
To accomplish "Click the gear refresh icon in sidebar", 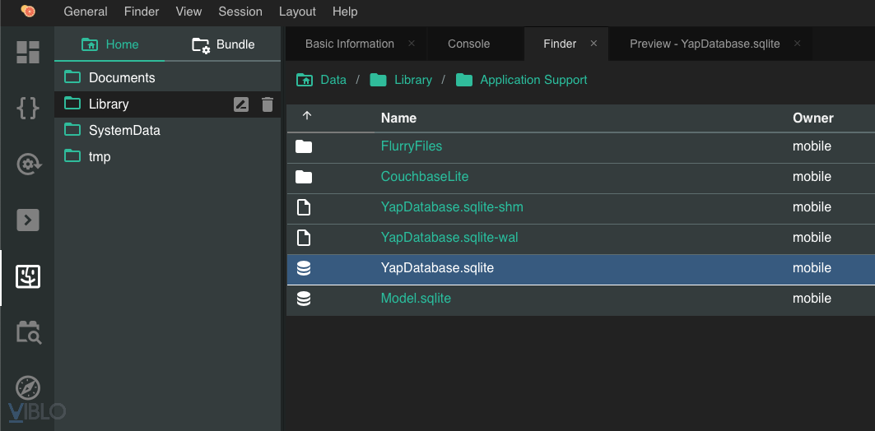I will (28, 164).
